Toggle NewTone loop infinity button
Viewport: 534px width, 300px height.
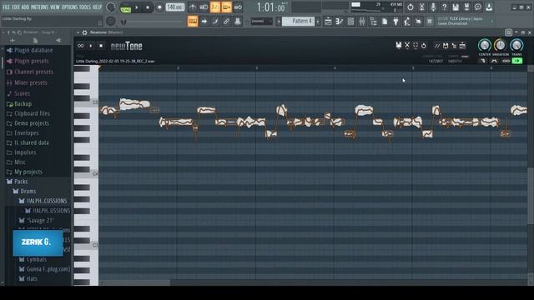[x=81, y=46]
